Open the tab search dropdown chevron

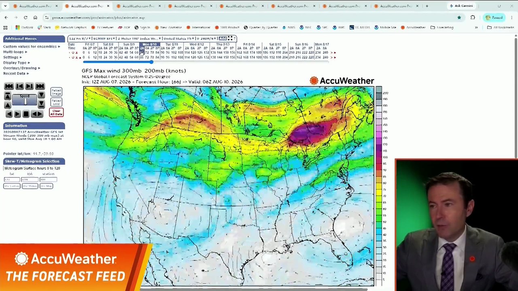point(5,6)
